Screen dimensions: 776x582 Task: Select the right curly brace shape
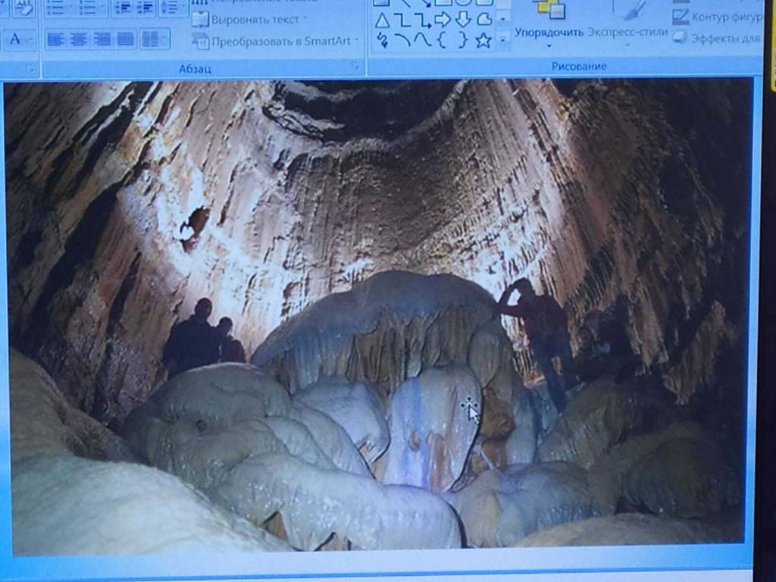pos(462,41)
